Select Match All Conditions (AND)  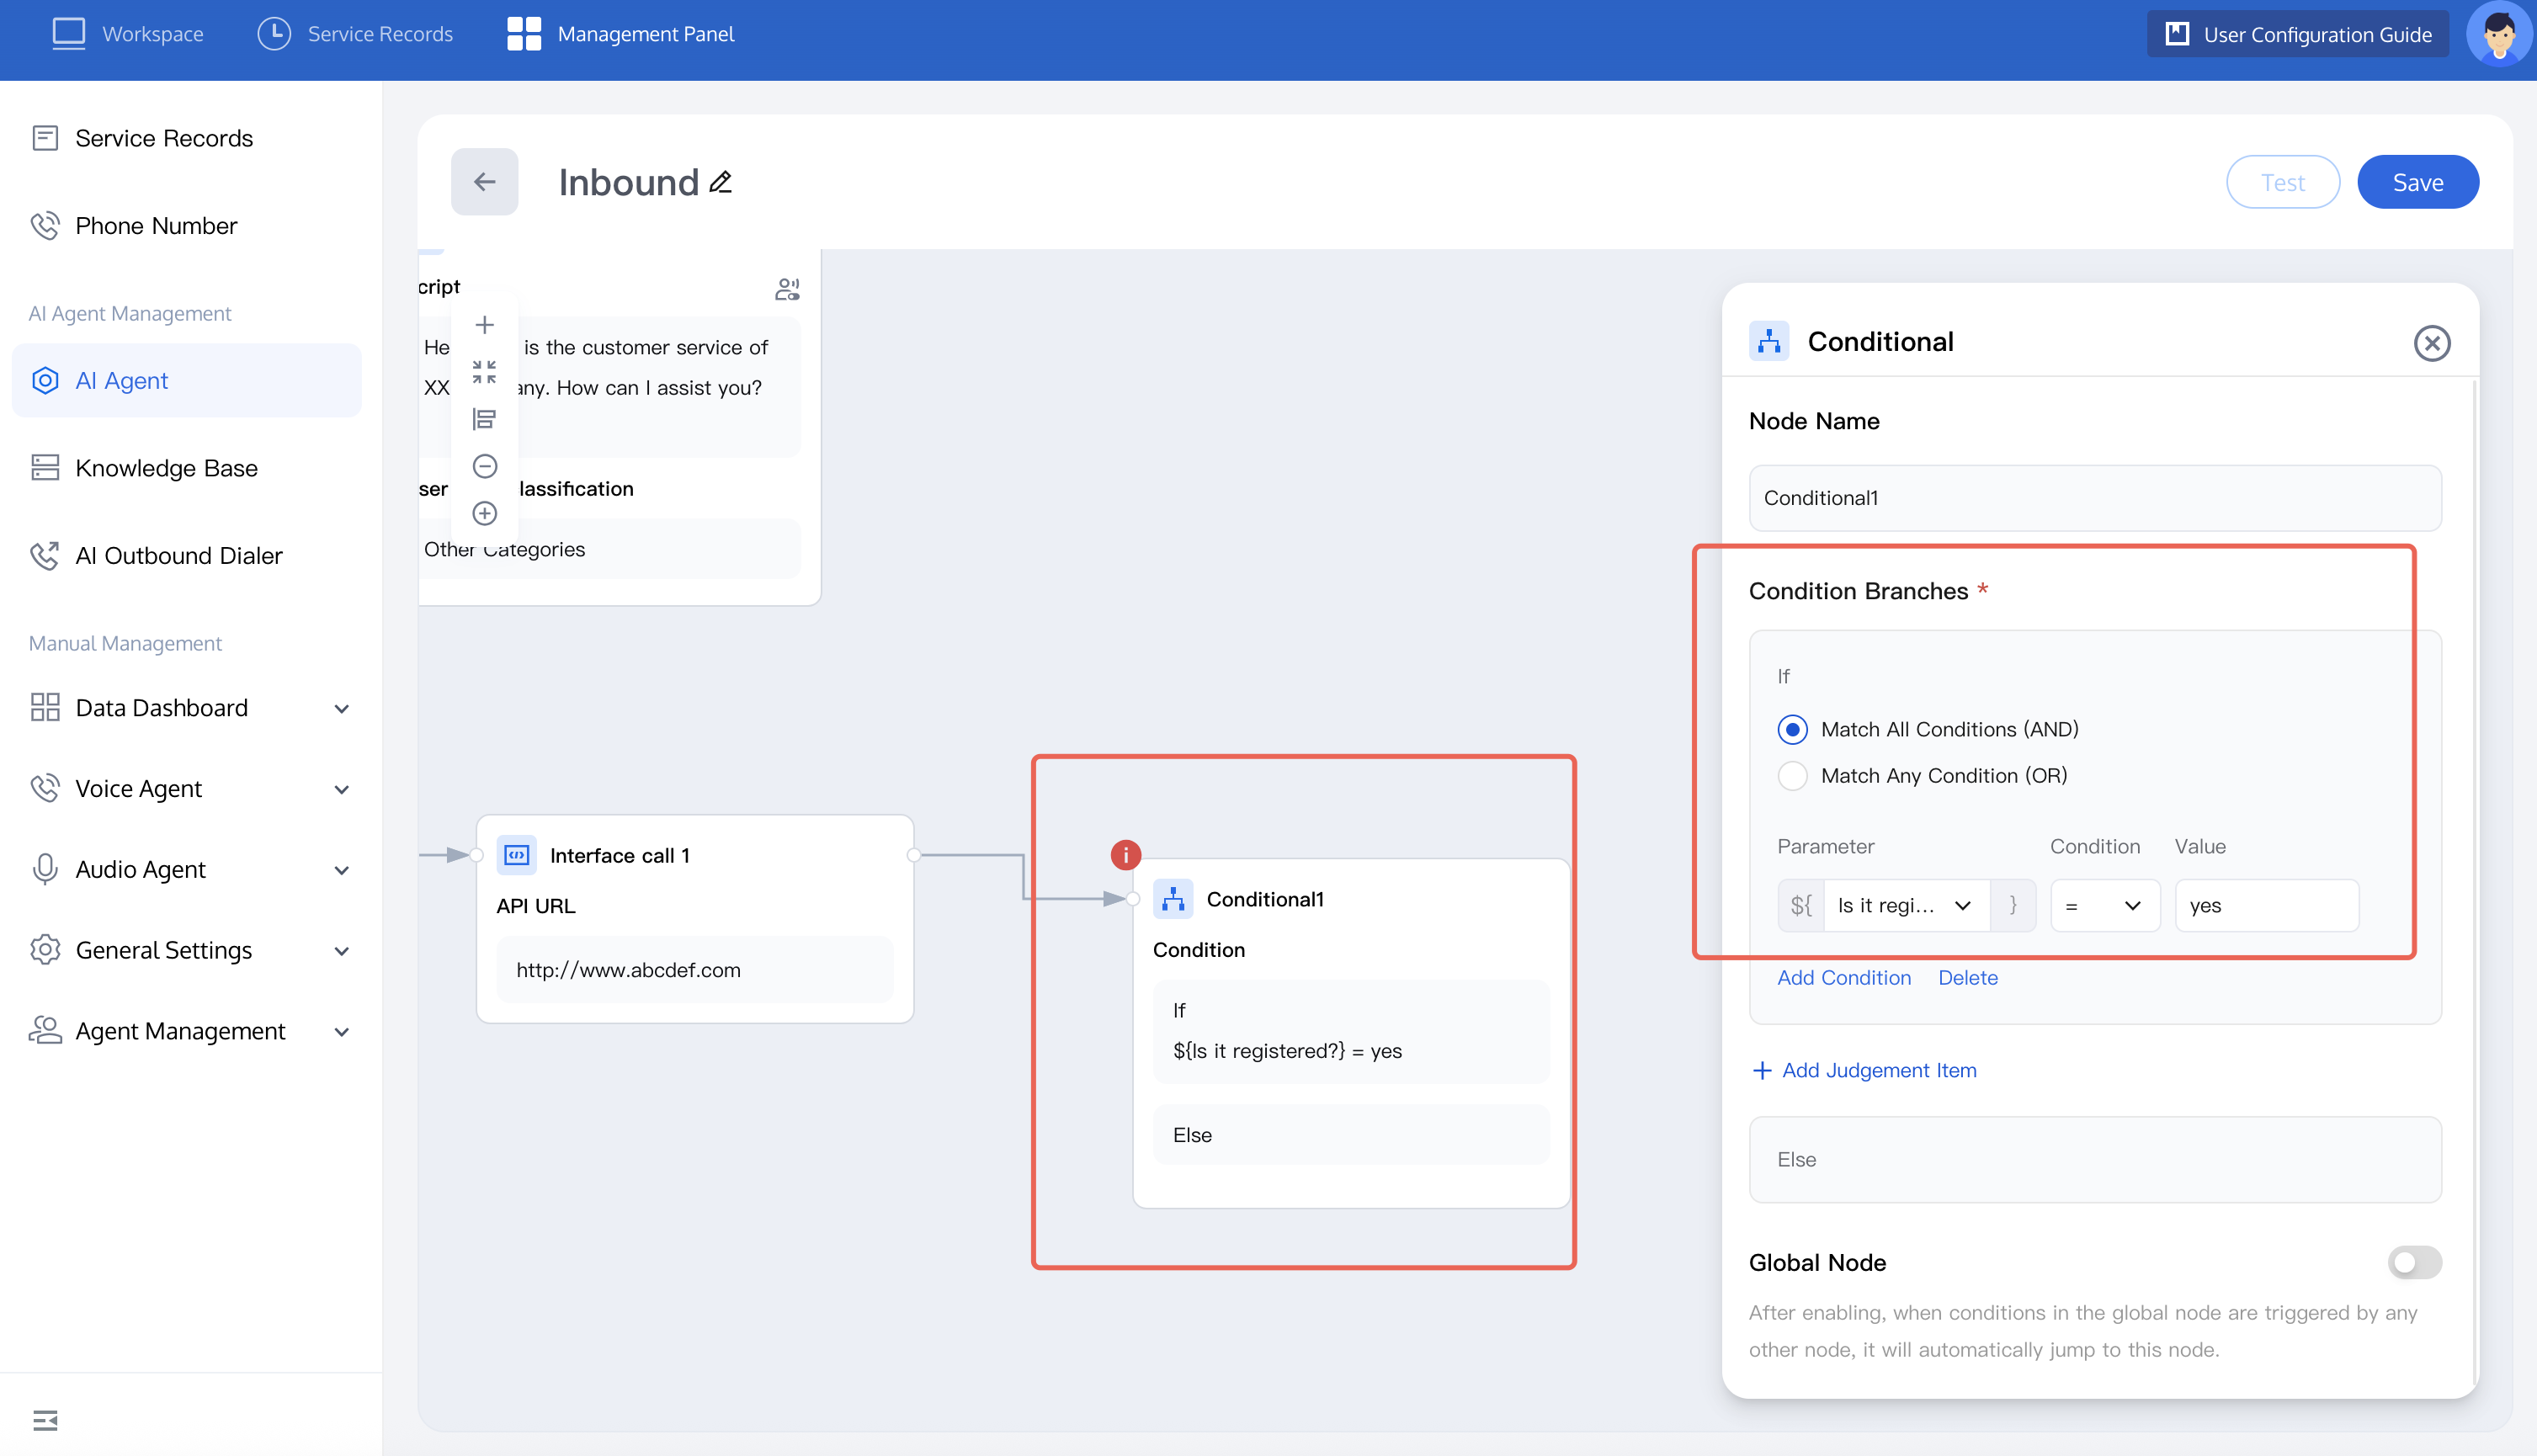[1792, 730]
